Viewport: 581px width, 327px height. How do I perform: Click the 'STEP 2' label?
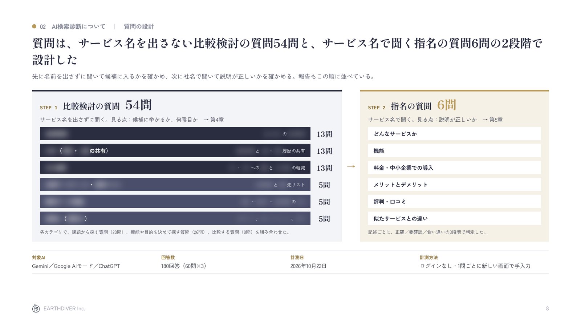[377, 108]
